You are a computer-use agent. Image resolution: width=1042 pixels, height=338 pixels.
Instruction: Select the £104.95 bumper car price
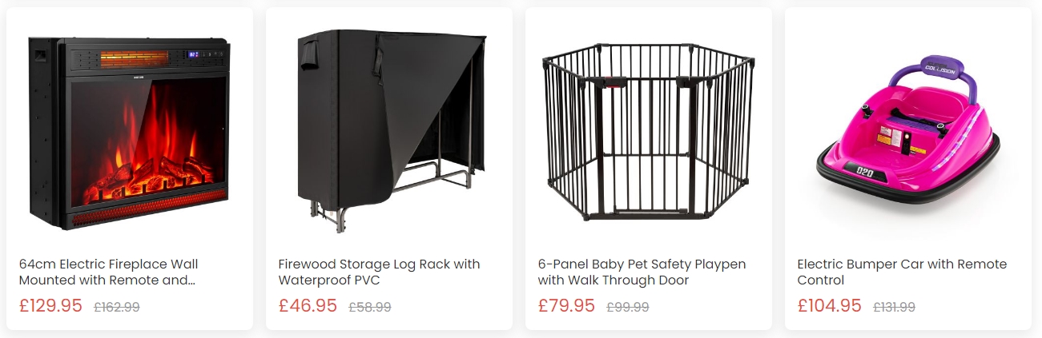tap(829, 306)
